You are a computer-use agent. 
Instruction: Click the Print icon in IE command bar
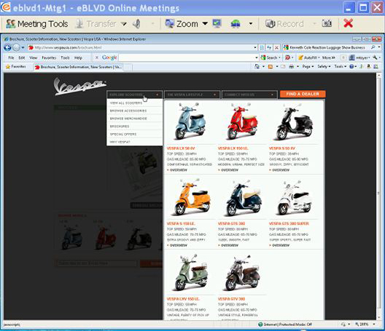(x=292, y=66)
